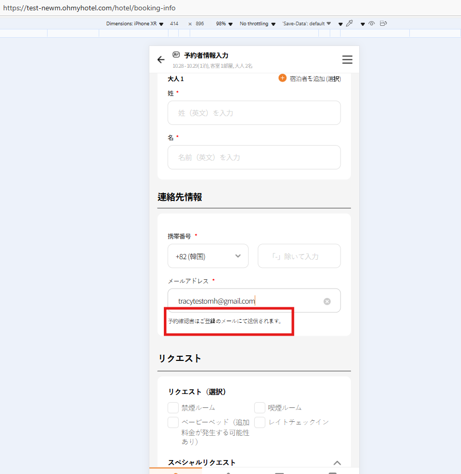Image resolution: width=461 pixels, height=474 pixels.
Task: Go back using the left arrow icon
Action: (161, 59)
